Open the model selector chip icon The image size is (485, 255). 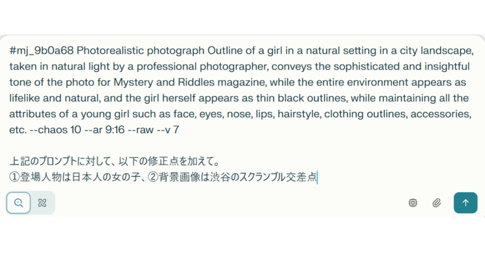pos(413,203)
